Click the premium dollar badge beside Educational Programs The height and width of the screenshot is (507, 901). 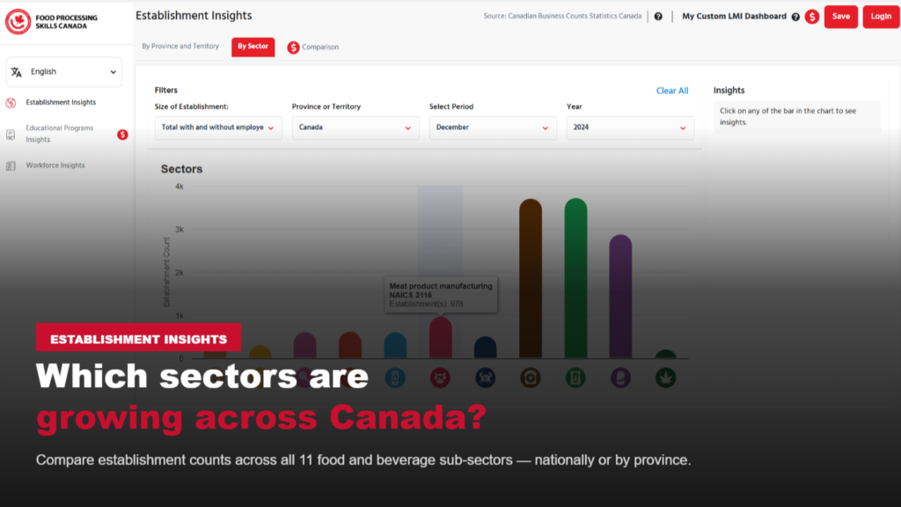(122, 135)
